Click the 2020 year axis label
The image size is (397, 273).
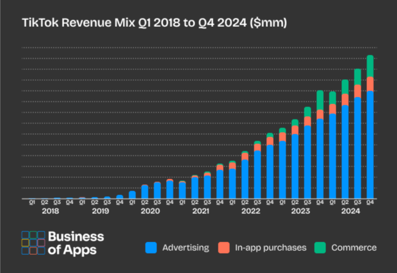pyautogui.click(x=150, y=211)
